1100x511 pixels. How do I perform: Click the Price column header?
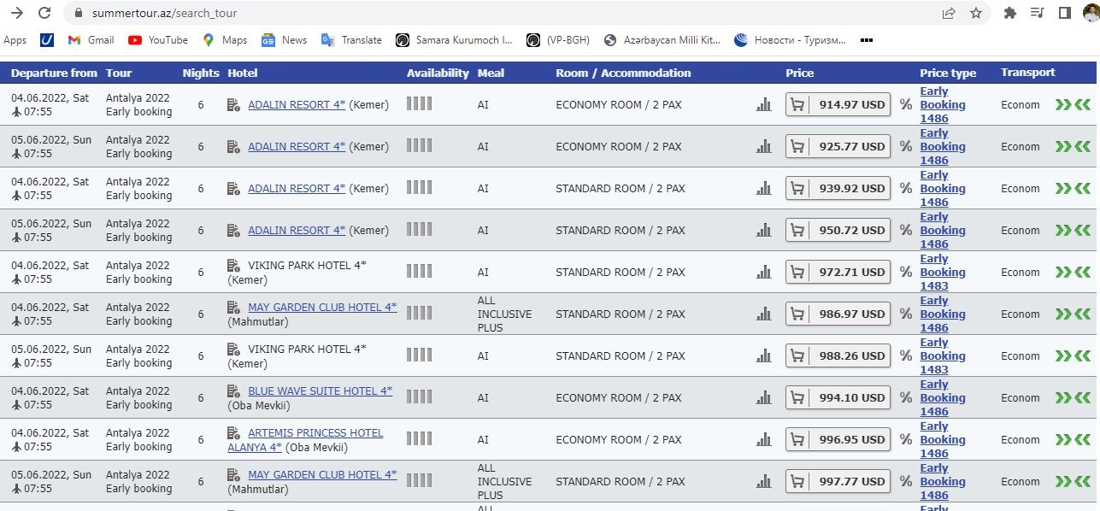(800, 73)
